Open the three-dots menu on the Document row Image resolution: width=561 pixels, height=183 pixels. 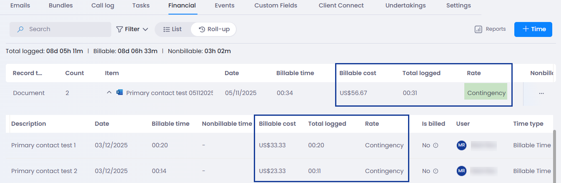tap(541, 93)
